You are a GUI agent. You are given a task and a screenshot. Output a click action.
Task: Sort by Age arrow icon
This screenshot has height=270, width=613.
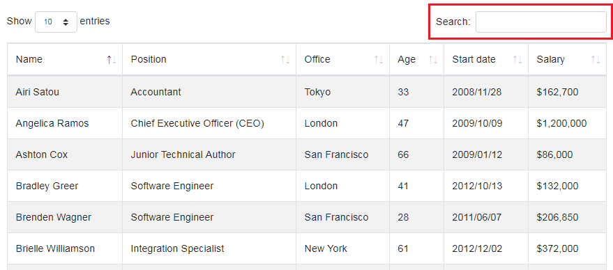[x=433, y=60]
